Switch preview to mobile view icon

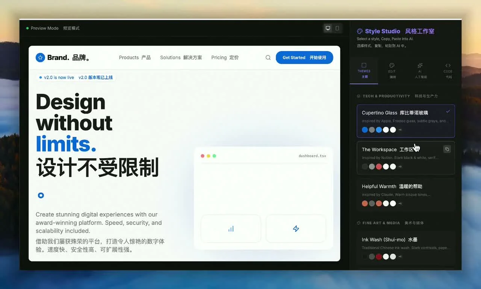pos(337,28)
